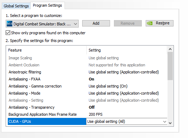Select Antialiasing - Transparency setting row
The height and width of the screenshot is (138, 188).
point(87,107)
